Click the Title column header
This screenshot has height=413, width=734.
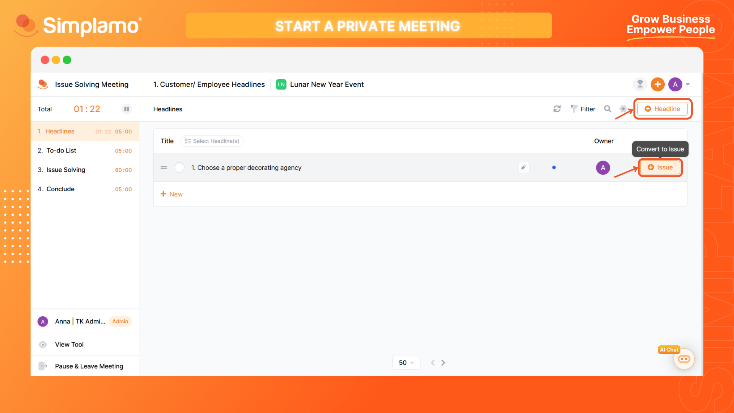coord(167,141)
